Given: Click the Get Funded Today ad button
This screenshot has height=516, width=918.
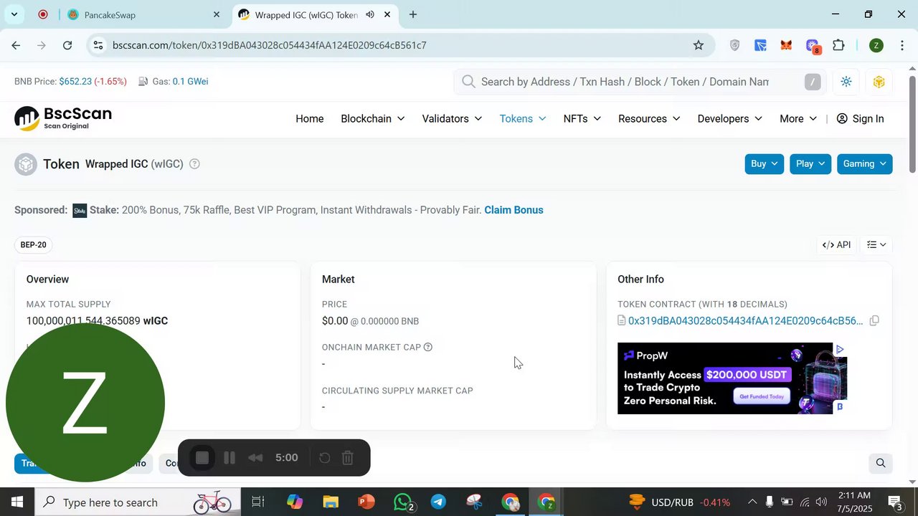Looking at the screenshot, I should [762, 396].
